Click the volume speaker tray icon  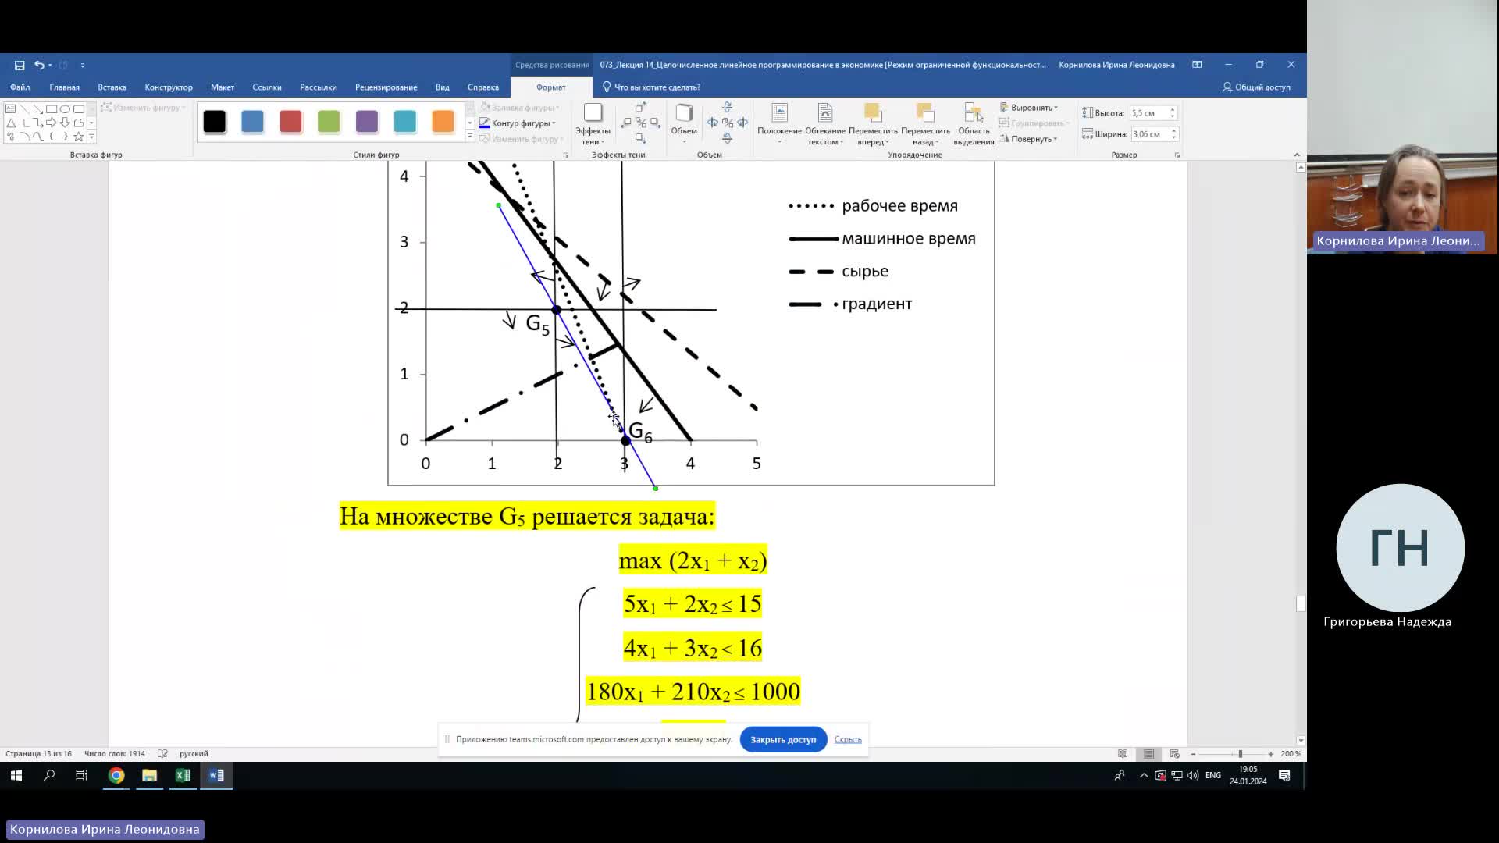(1193, 775)
